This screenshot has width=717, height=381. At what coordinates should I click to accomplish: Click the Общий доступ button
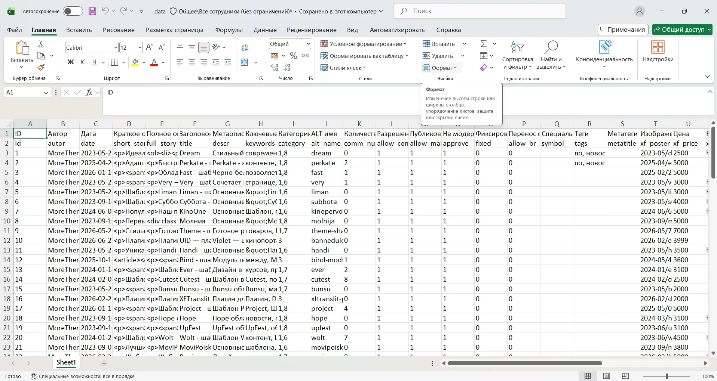[x=682, y=30]
